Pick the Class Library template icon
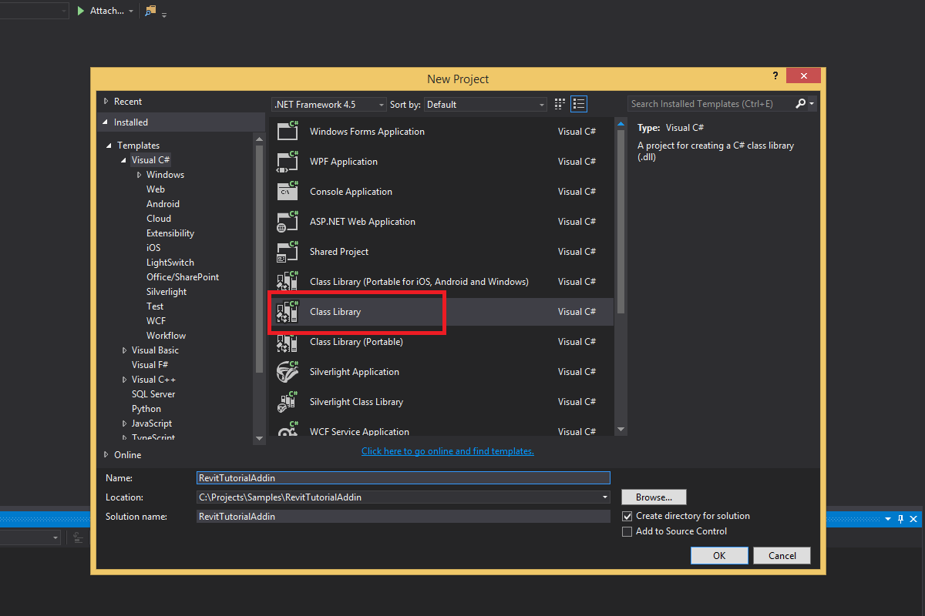This screenshot has width=925, height=616. (x=288, y=311)
